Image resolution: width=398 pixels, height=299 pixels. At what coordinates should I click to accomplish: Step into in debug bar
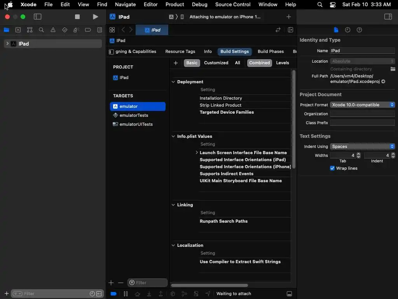click(x=149, y=294)
